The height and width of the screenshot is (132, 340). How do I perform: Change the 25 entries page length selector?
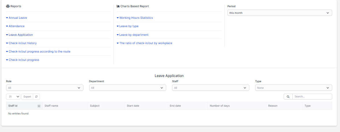(x=13, y=97)
